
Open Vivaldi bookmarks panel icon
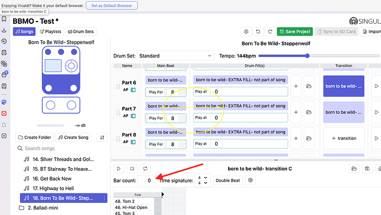(4, 19)
